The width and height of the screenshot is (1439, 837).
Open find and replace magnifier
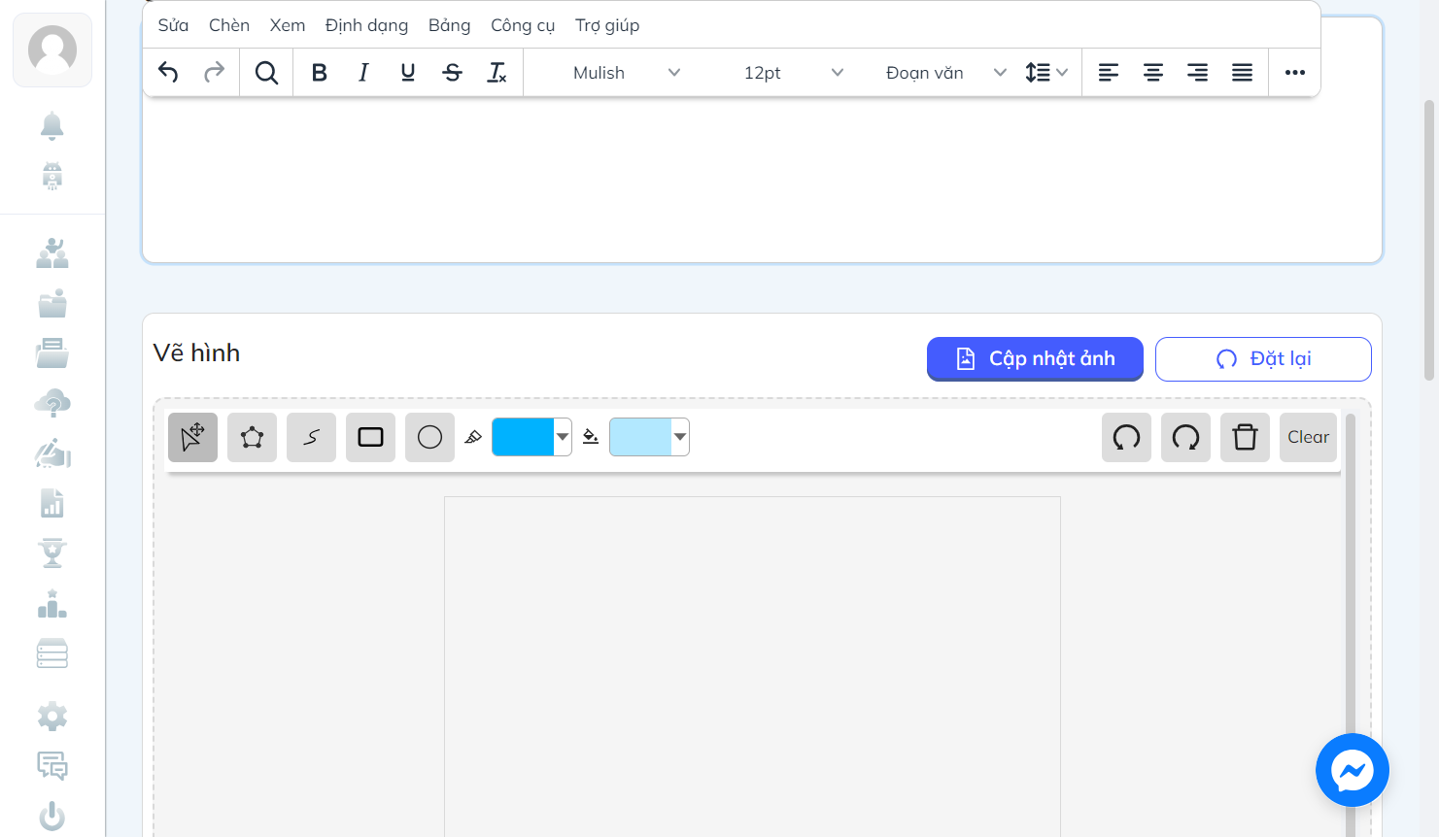(x=266, y=73)
